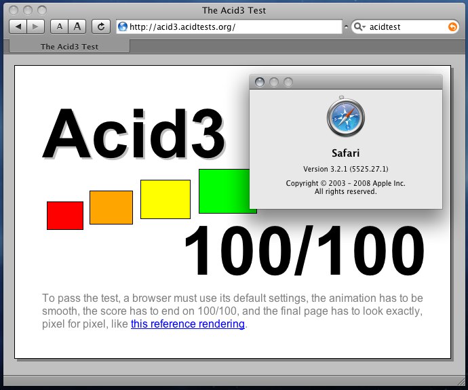Screen dimensions: 468x390
Task: Click the red square
Action: pyautogui.click(x=65, y=216)
